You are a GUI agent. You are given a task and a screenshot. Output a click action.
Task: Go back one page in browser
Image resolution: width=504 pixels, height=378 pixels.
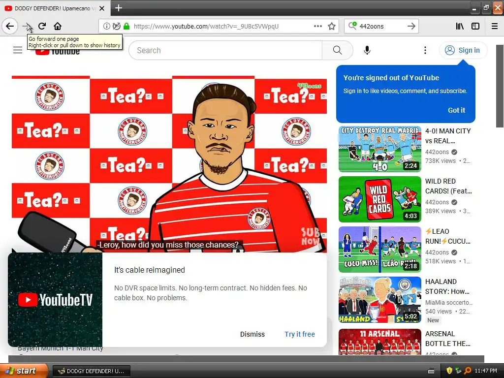[x=10, y=26]
